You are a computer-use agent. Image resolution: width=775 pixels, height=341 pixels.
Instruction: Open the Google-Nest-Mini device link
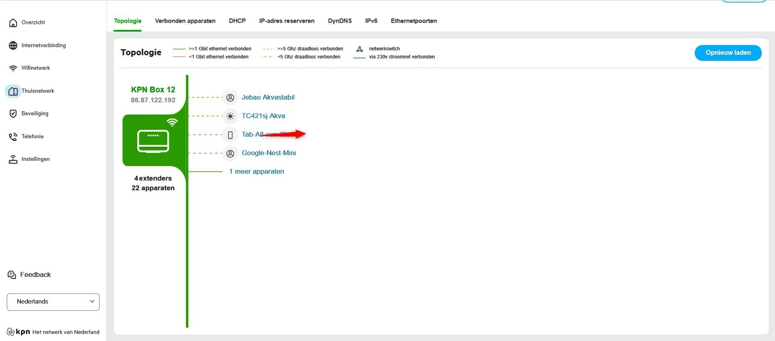[269, 153]
